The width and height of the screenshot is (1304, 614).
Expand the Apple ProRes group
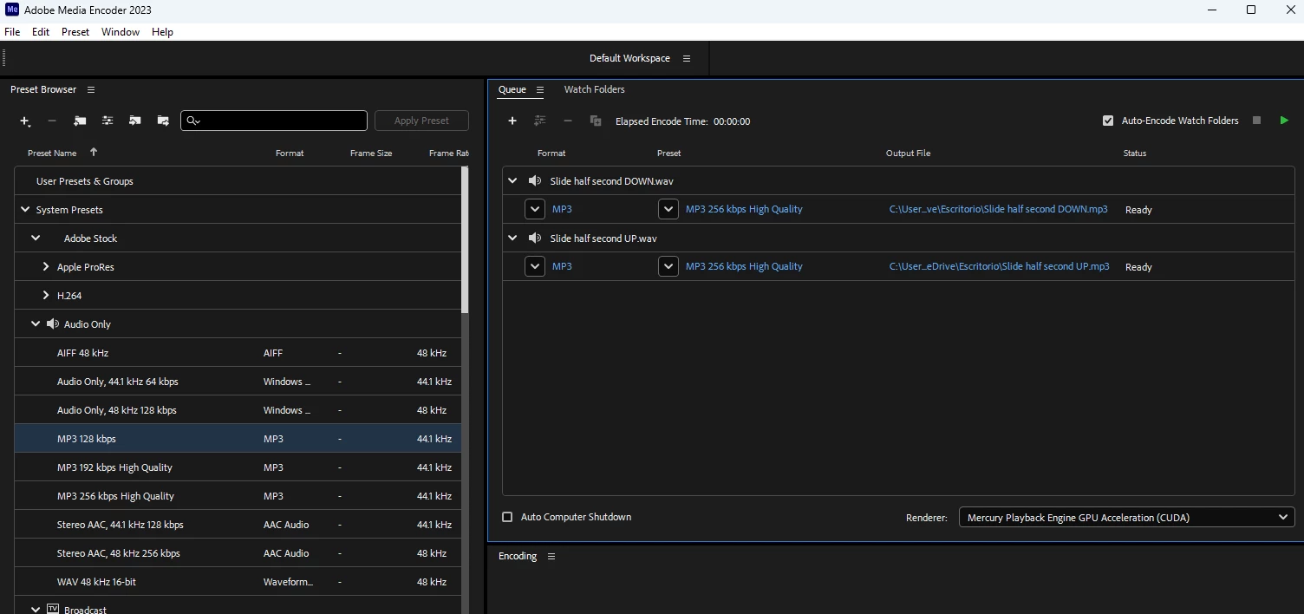pyautogui.click(x=46, y=266)
